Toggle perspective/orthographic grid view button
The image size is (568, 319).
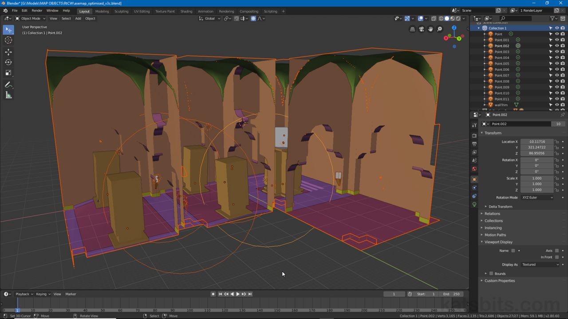point(412,29)
